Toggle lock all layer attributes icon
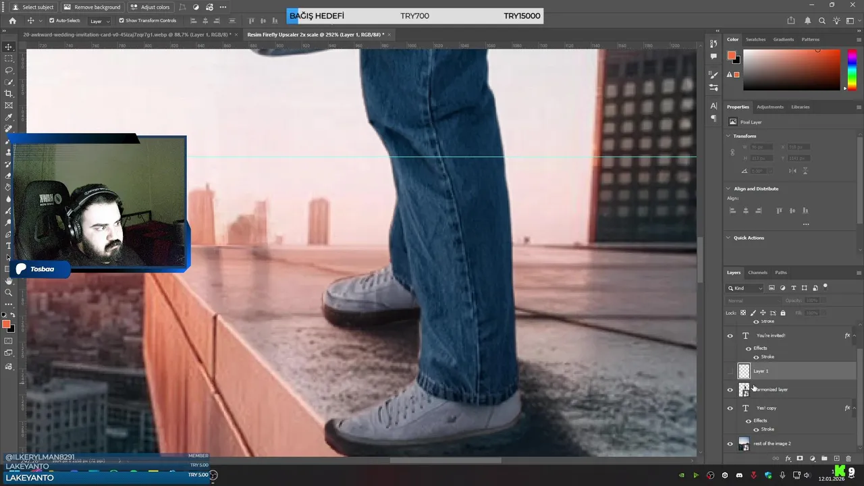The height and width of the screenshot is (486, 864). click(x=783, y=313)
